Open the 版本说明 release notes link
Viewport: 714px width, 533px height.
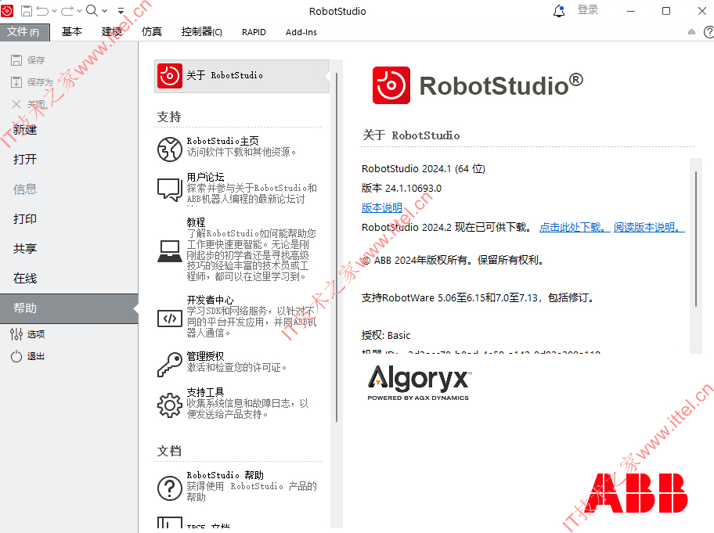pyautogui.click(x=381, y=207)
